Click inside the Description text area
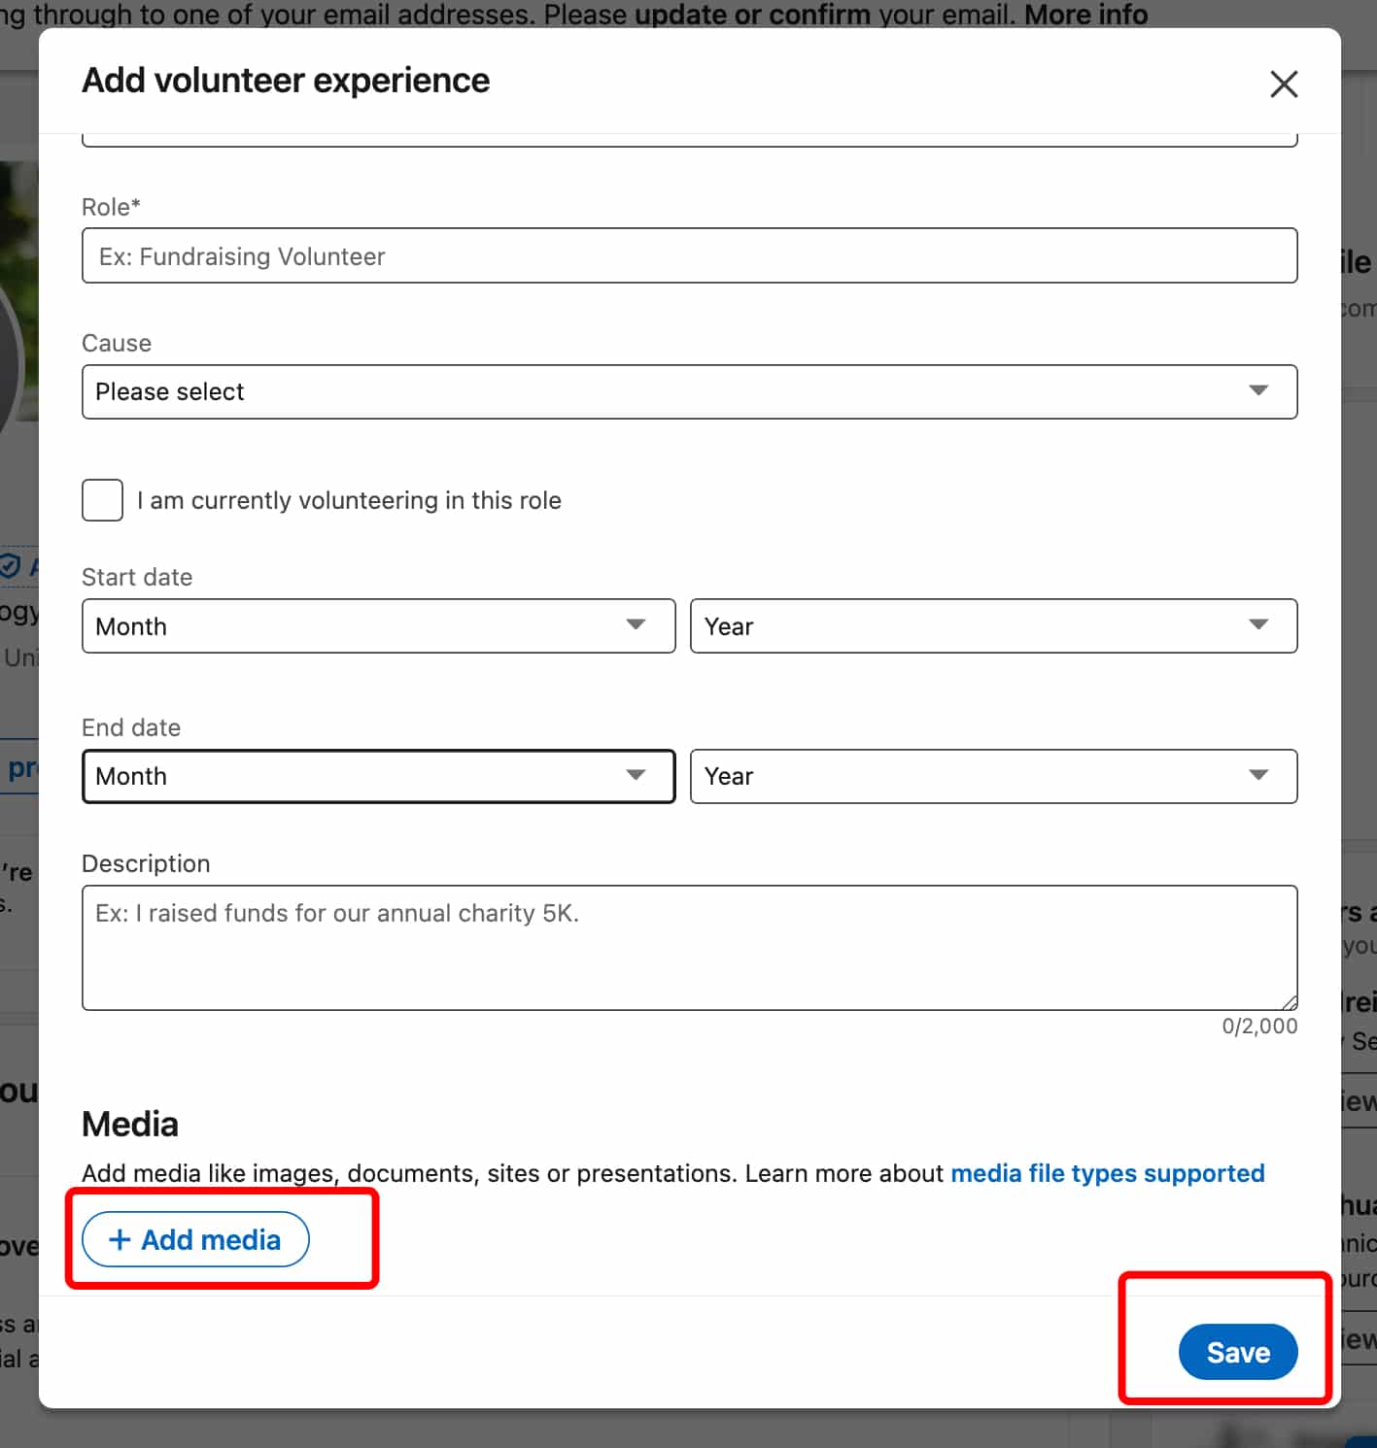 690,947
